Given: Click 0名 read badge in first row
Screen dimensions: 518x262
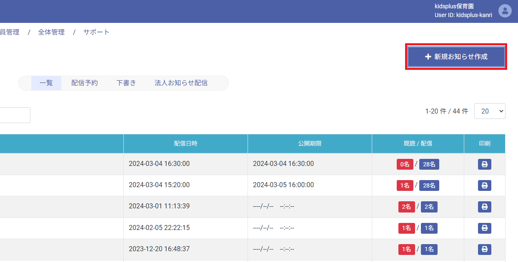Looking at the screenshot, I should (405, 164).
